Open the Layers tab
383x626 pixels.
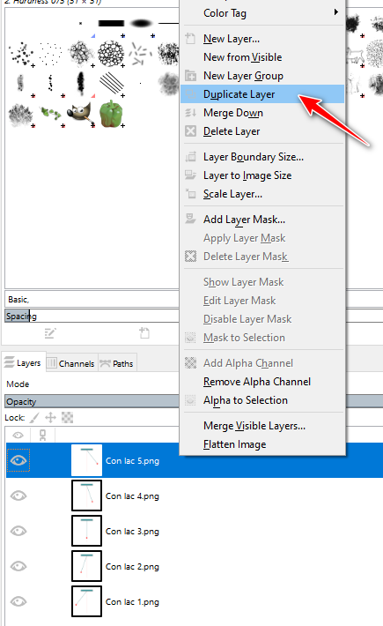tap(23, 362)
